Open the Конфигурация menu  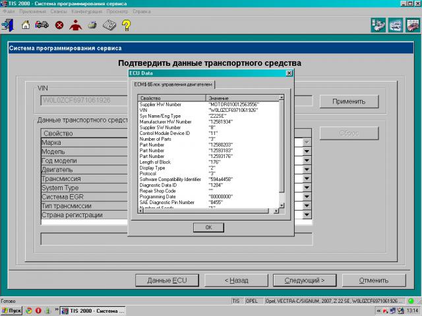point(86,12)
